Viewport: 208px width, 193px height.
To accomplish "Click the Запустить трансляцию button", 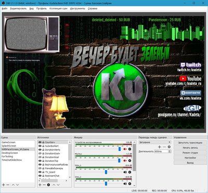I will (x=190, y=143).
